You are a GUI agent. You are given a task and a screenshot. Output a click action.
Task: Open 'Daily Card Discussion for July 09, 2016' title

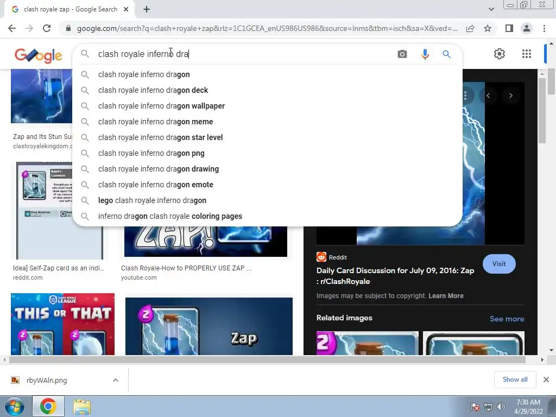coord(395,276)
